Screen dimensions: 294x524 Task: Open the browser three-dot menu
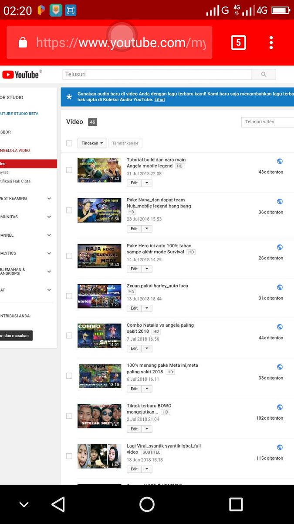coord(271,42)
